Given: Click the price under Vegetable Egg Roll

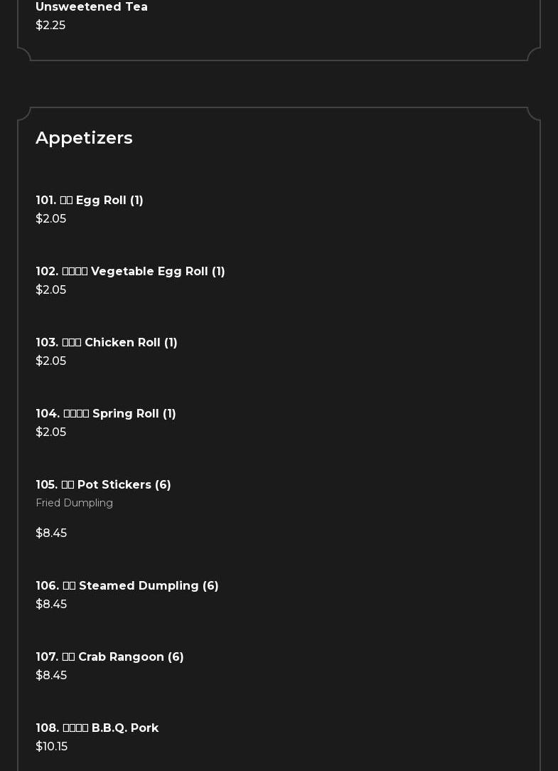Looking at the screenshot, I should point(50,290).
